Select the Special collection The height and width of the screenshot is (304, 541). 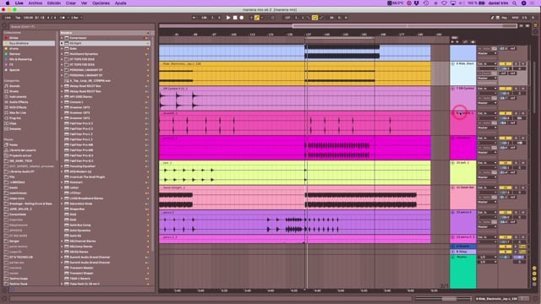point(29,70)
